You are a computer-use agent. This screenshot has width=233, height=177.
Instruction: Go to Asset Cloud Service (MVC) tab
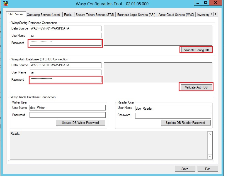(x=176, y=15)
